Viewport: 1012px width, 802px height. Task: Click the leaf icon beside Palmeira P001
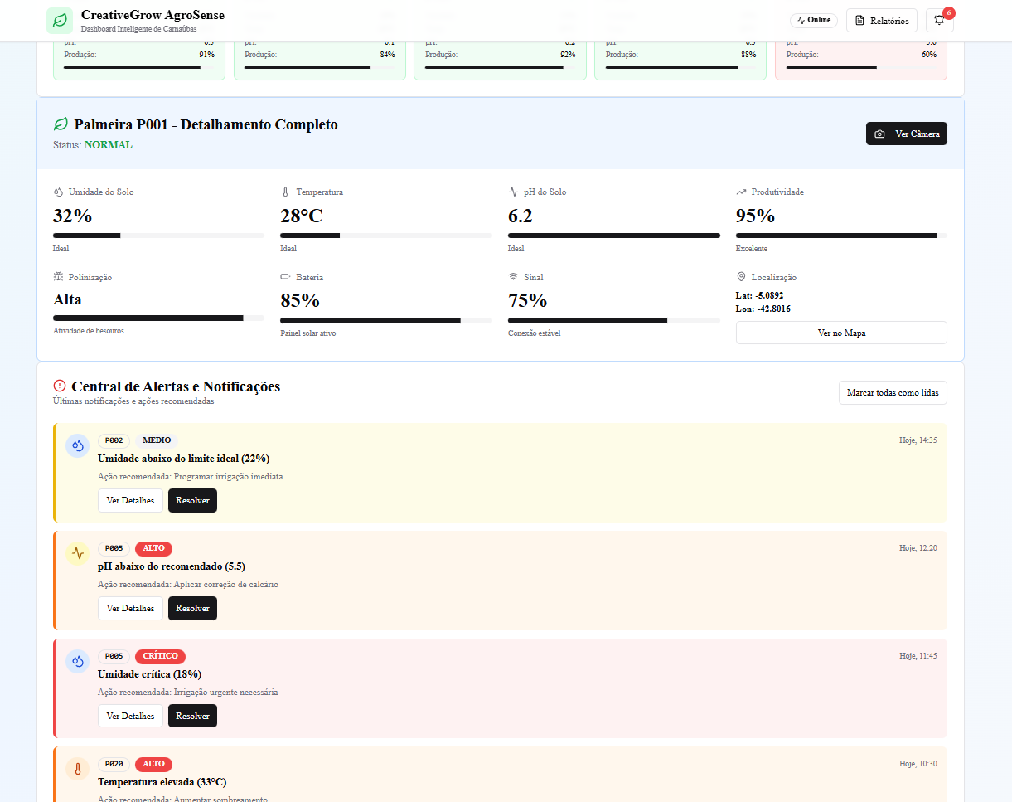[61, 124]
